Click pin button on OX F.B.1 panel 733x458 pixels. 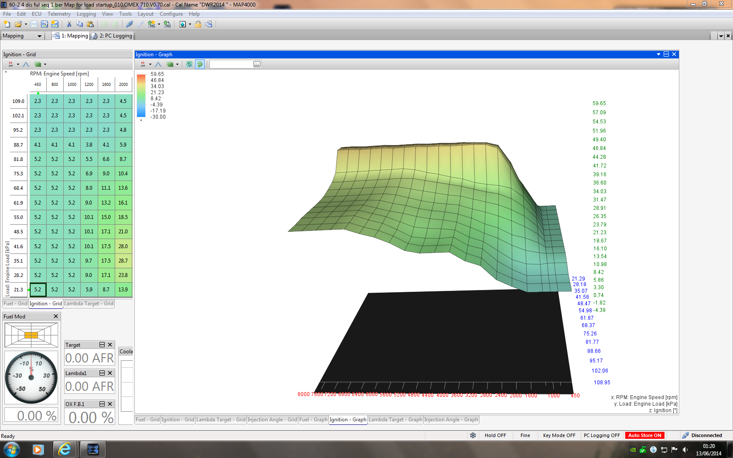pos(102,404)
